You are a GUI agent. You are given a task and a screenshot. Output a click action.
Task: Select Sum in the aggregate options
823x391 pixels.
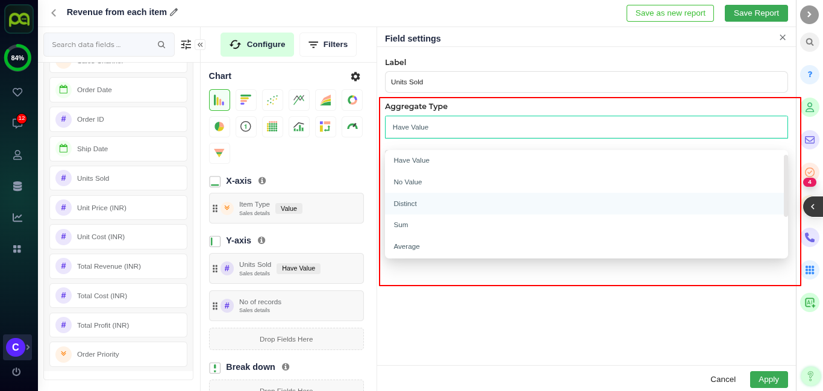coord(401,225)
